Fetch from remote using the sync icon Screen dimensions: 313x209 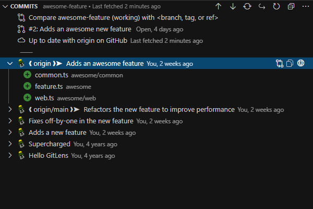[x=247, y=6]
